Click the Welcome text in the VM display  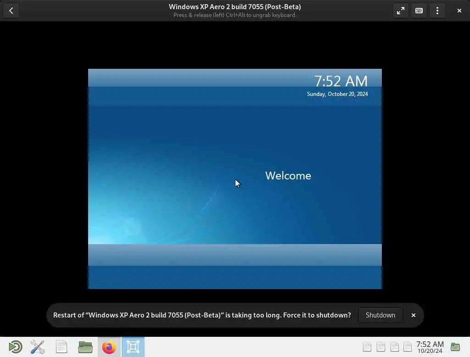point(288,176)
